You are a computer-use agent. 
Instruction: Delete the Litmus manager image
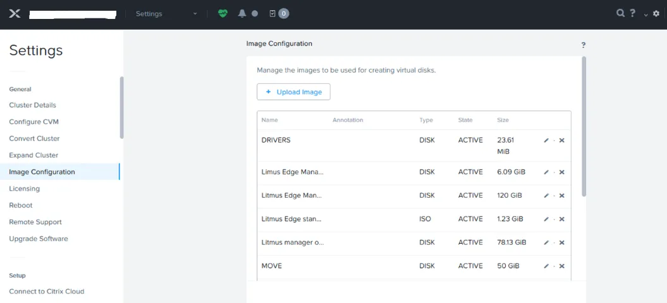pos(561,242)
